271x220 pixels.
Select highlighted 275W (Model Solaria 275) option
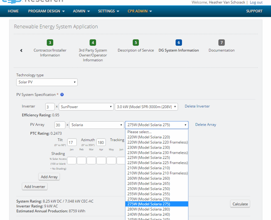tap(157, 204)
